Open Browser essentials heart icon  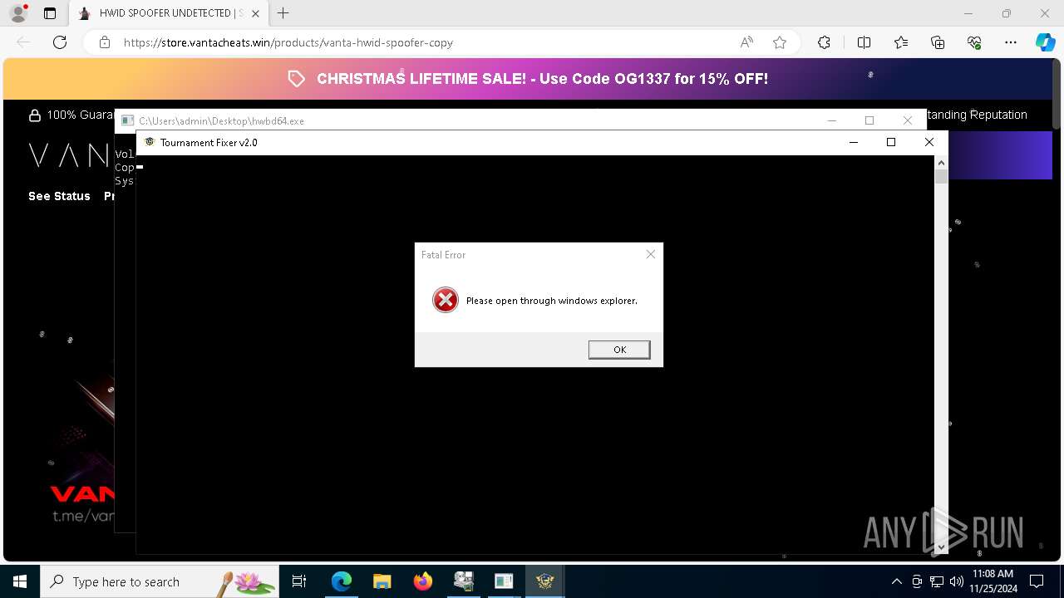(x=974, y=42)
